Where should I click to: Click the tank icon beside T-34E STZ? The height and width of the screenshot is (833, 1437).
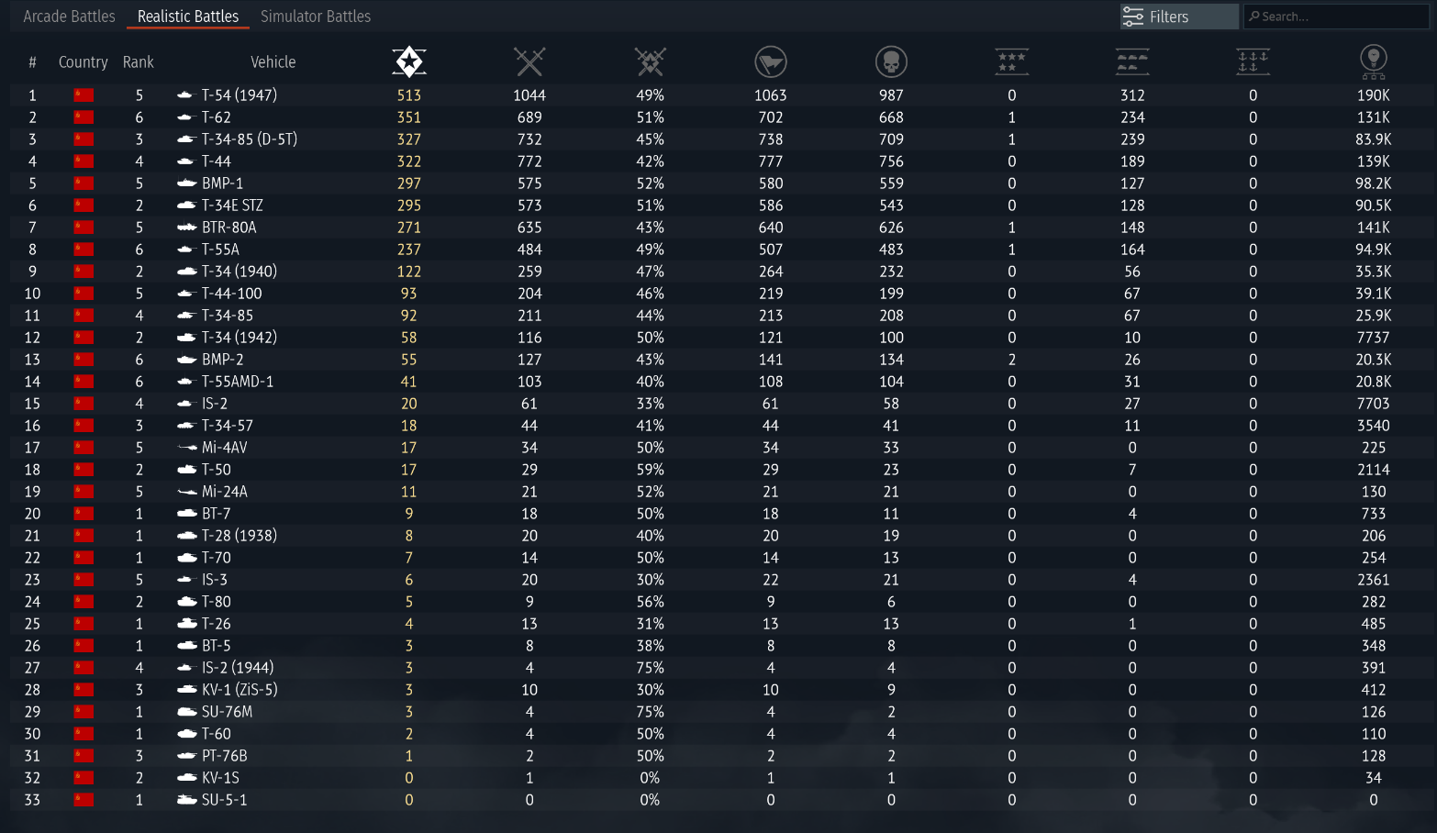pyautogui.click(x=186, y=205)
